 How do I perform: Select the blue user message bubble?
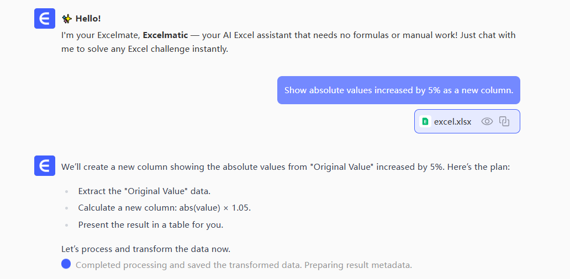coord(398,90)
